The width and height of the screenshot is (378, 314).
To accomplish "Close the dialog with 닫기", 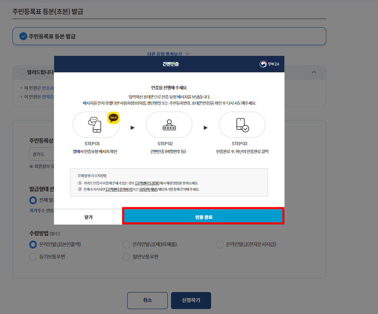I will [88, 217].
